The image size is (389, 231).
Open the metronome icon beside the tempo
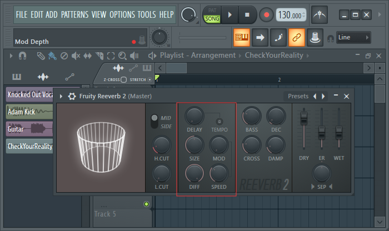click(x=319, y=14)
